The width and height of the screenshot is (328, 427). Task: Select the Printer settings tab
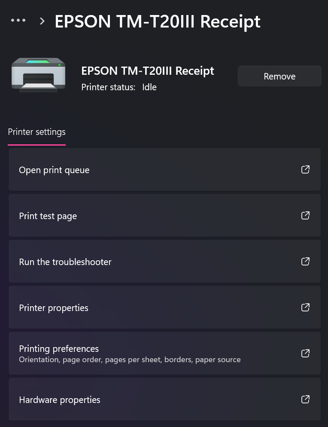click(x=36, y=132)
